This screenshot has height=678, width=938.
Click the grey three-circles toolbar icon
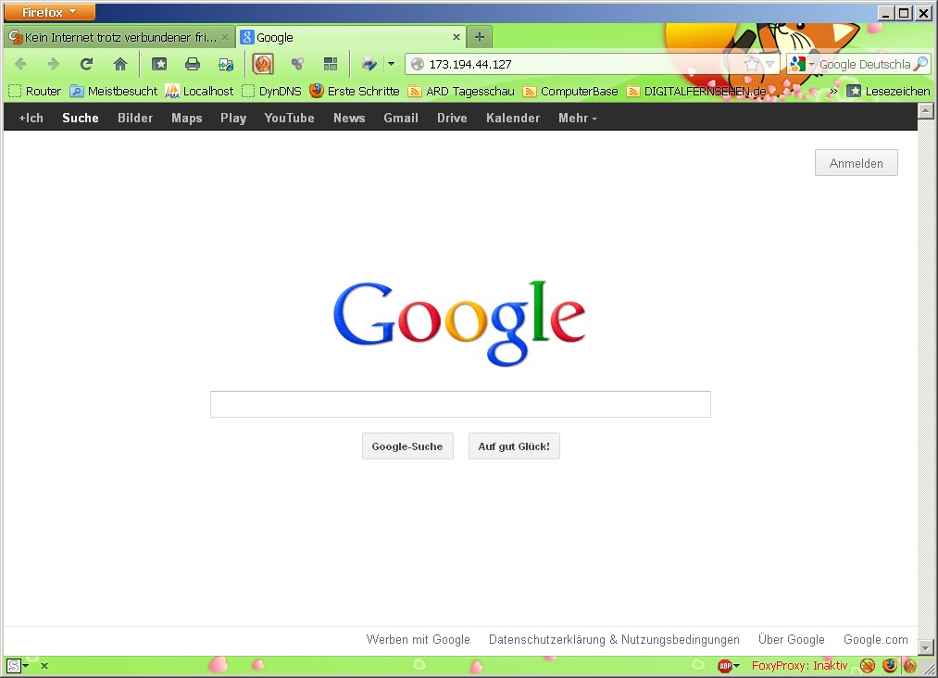coord(297,64)
